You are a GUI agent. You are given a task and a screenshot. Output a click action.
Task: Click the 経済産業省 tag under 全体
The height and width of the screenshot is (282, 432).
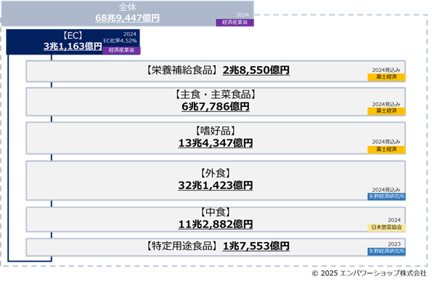(235, 23)
